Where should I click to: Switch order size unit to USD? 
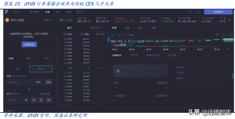click(49, 82)
